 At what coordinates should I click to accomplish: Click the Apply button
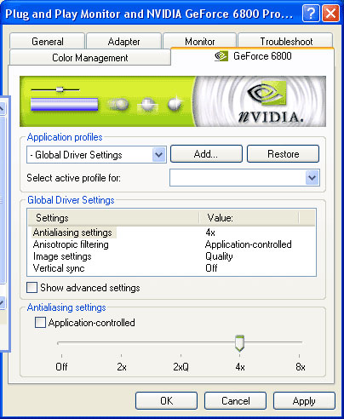coord(304,401)
